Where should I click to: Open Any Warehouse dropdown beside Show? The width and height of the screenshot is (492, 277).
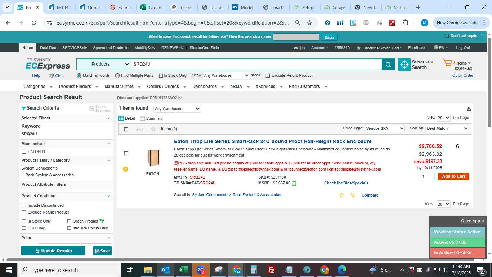(226, 76)
